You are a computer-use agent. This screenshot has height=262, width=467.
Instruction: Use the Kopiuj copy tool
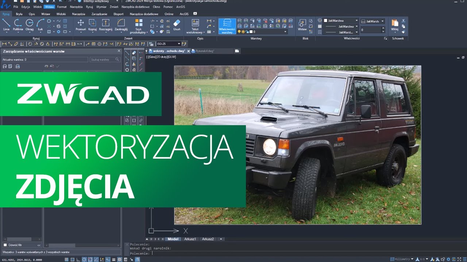coord(92,25)
